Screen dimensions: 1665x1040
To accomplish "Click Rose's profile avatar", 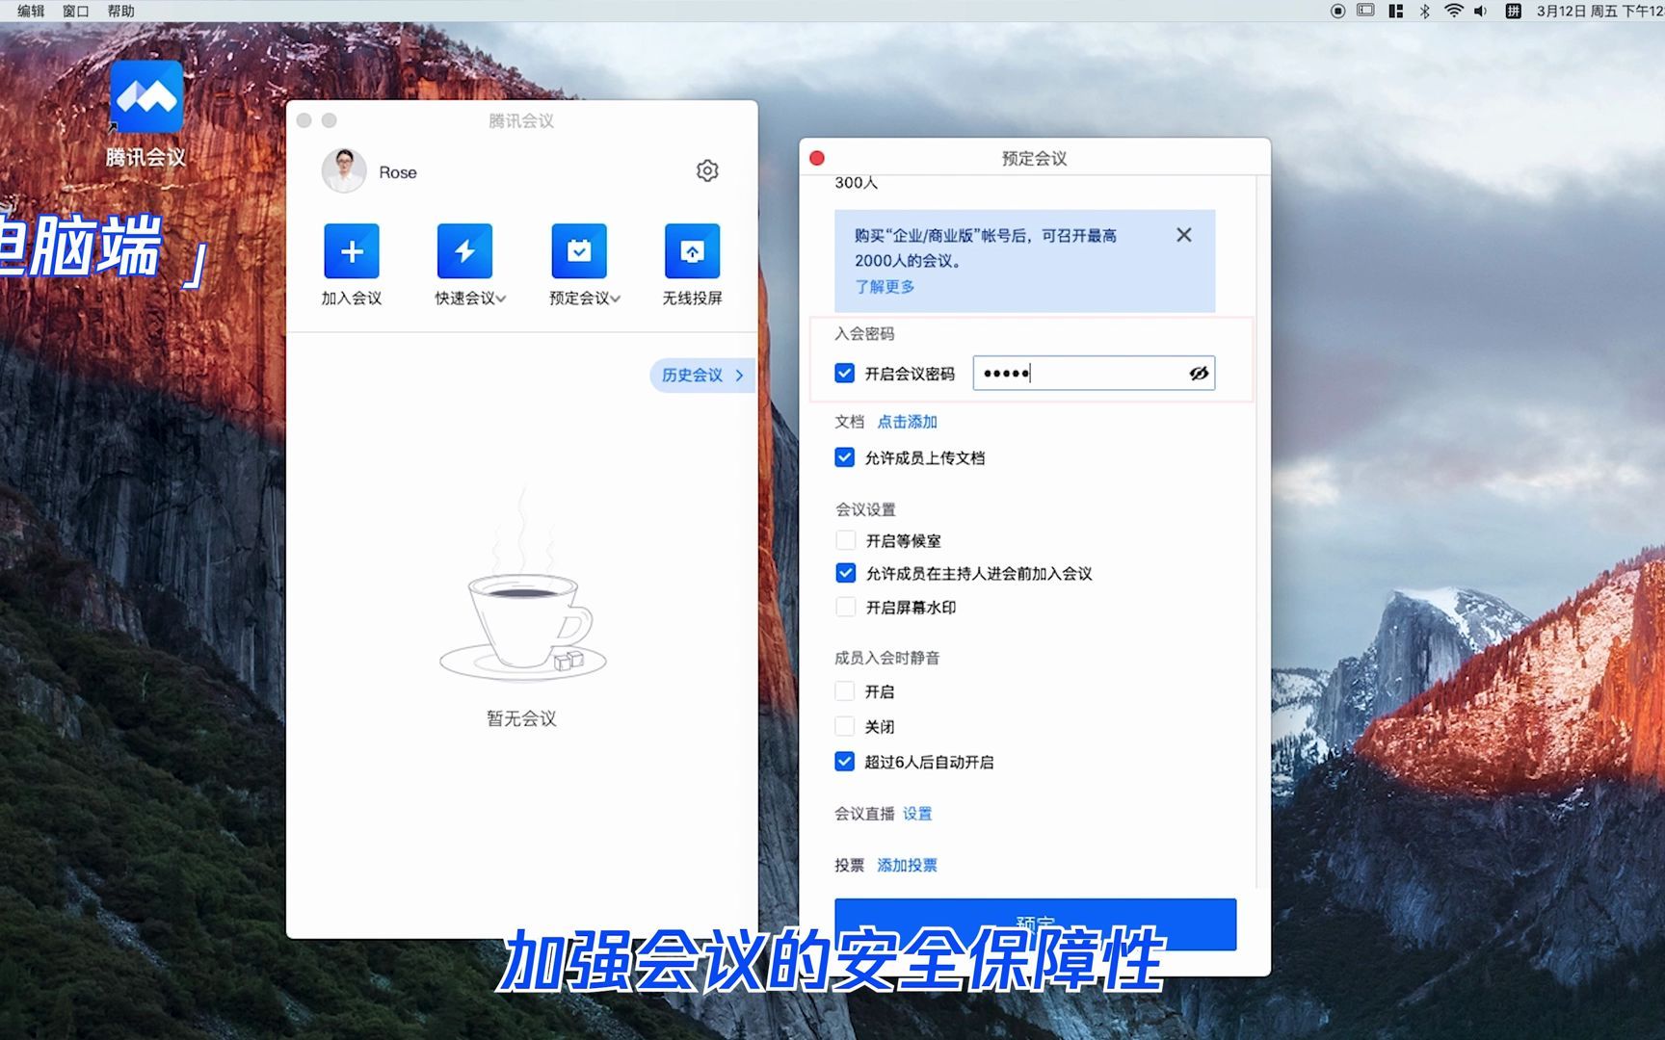I will coord(344,171).
